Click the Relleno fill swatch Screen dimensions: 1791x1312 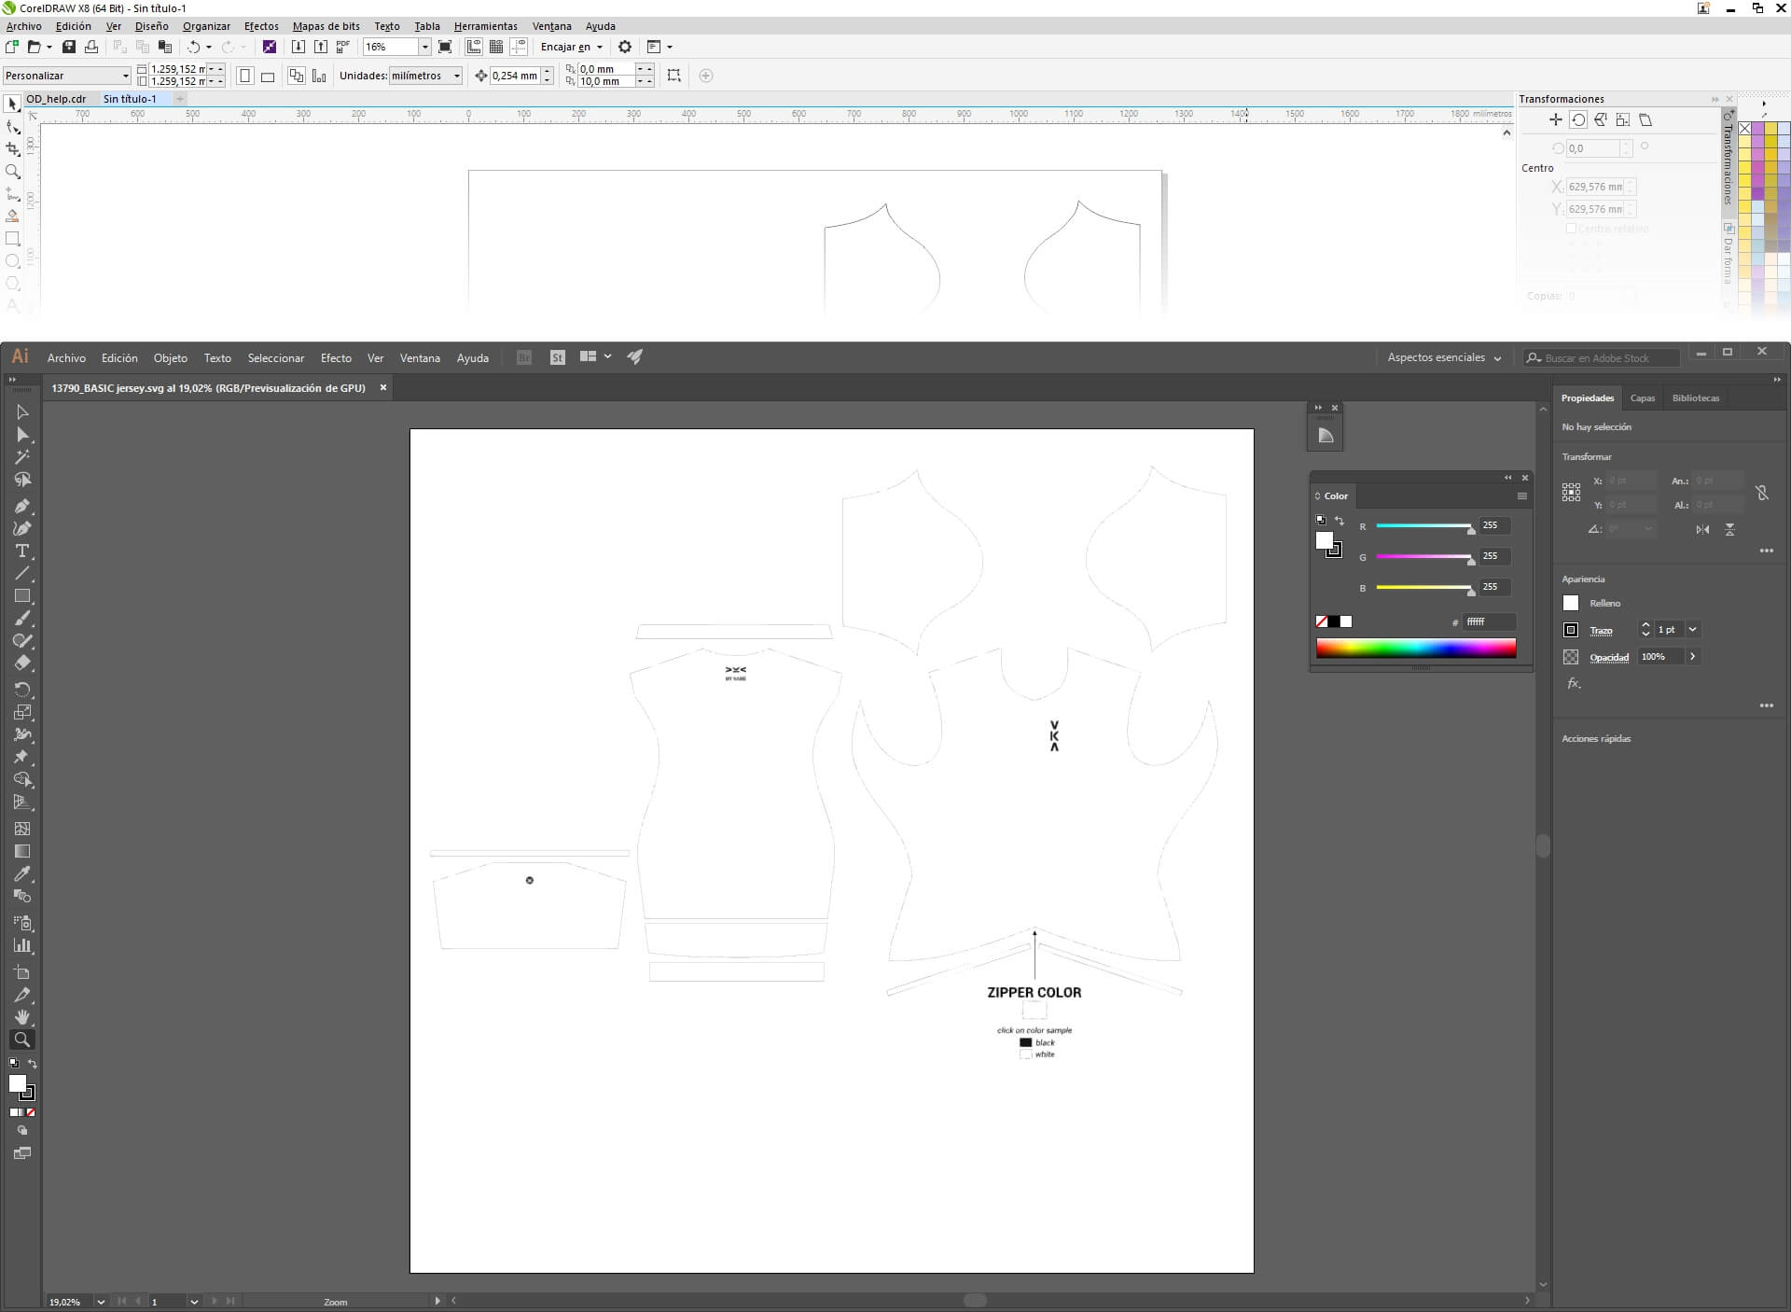[1571, 604]
